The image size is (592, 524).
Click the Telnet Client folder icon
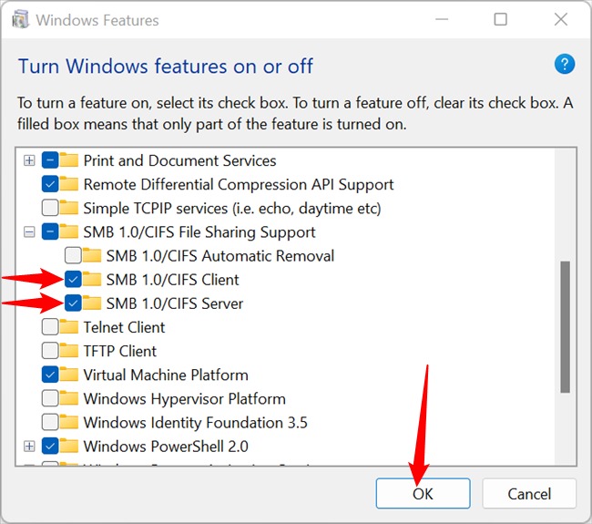[x=69, y=327]
